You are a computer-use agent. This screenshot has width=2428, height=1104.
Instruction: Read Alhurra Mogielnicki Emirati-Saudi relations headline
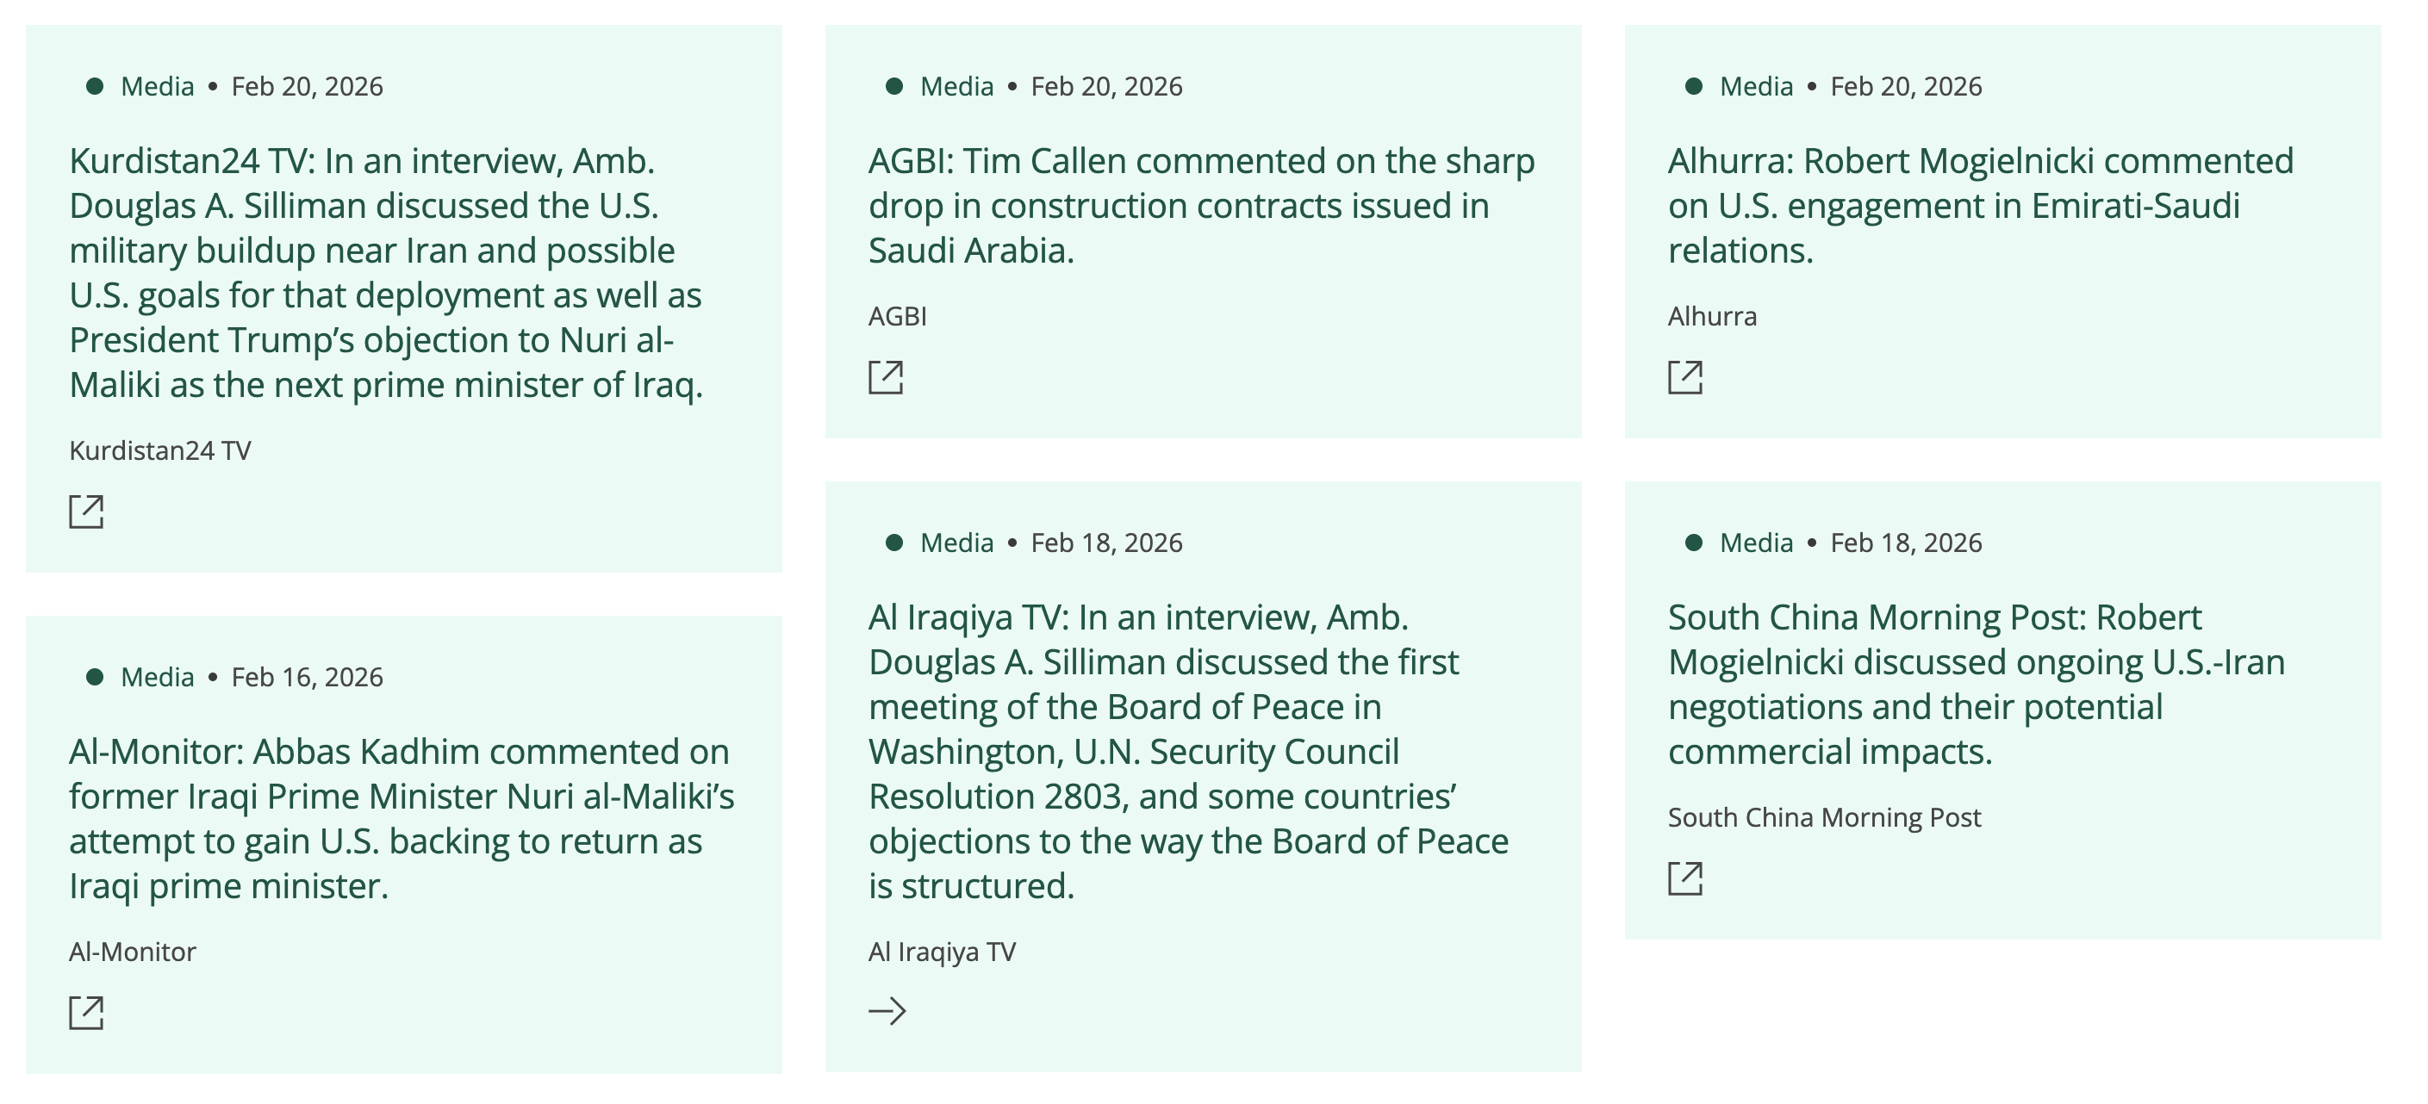point(1979,205)
